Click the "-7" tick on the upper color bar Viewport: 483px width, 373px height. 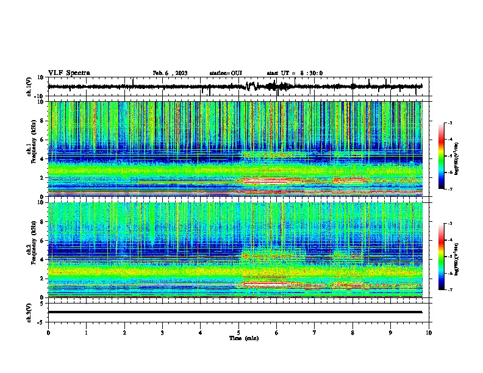coord(449,189)
